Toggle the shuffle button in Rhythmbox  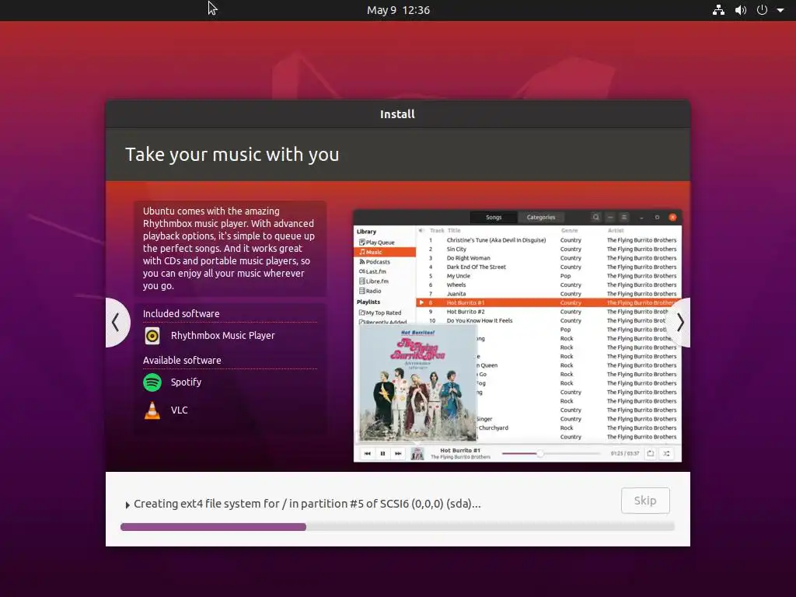point(666,453)
